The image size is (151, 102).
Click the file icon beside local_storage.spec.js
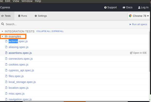tap(6, 82)
